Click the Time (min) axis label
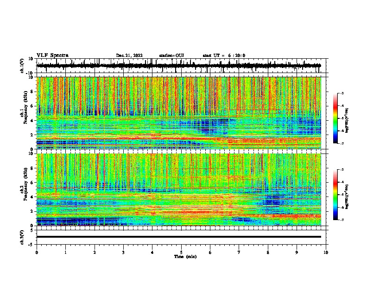The height and width of the screenshot is (283, 367). click(x=185, y=257)
